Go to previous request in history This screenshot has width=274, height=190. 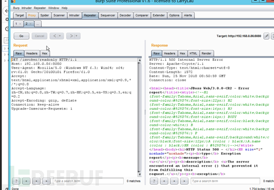[54, 36]
